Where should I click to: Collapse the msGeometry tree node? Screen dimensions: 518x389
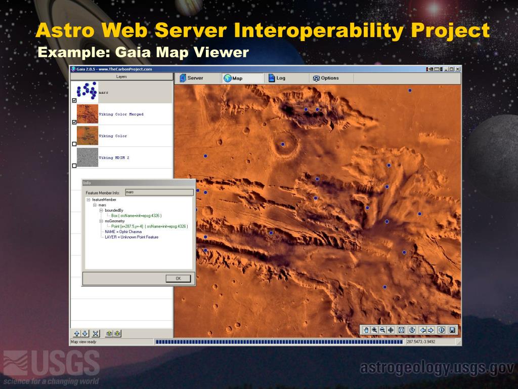click(101, 221)
